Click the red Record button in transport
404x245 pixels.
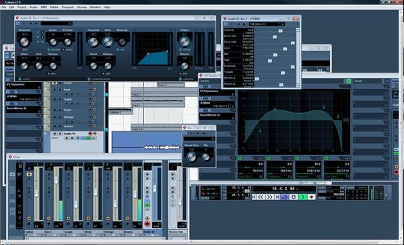pyautogui.click(x=311, y=197)
